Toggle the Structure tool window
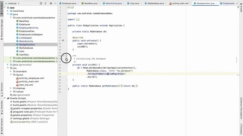This screenshot has height=136, width=243. (x=2, y=90)
